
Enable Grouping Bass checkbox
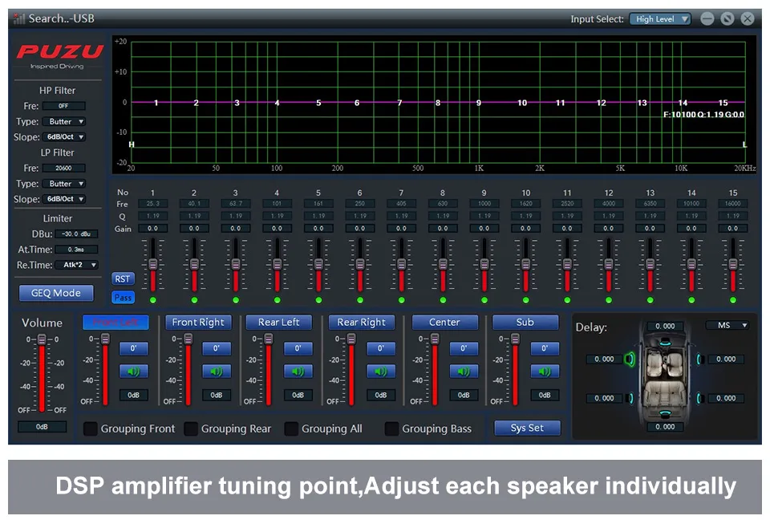(x=391, y=428)
